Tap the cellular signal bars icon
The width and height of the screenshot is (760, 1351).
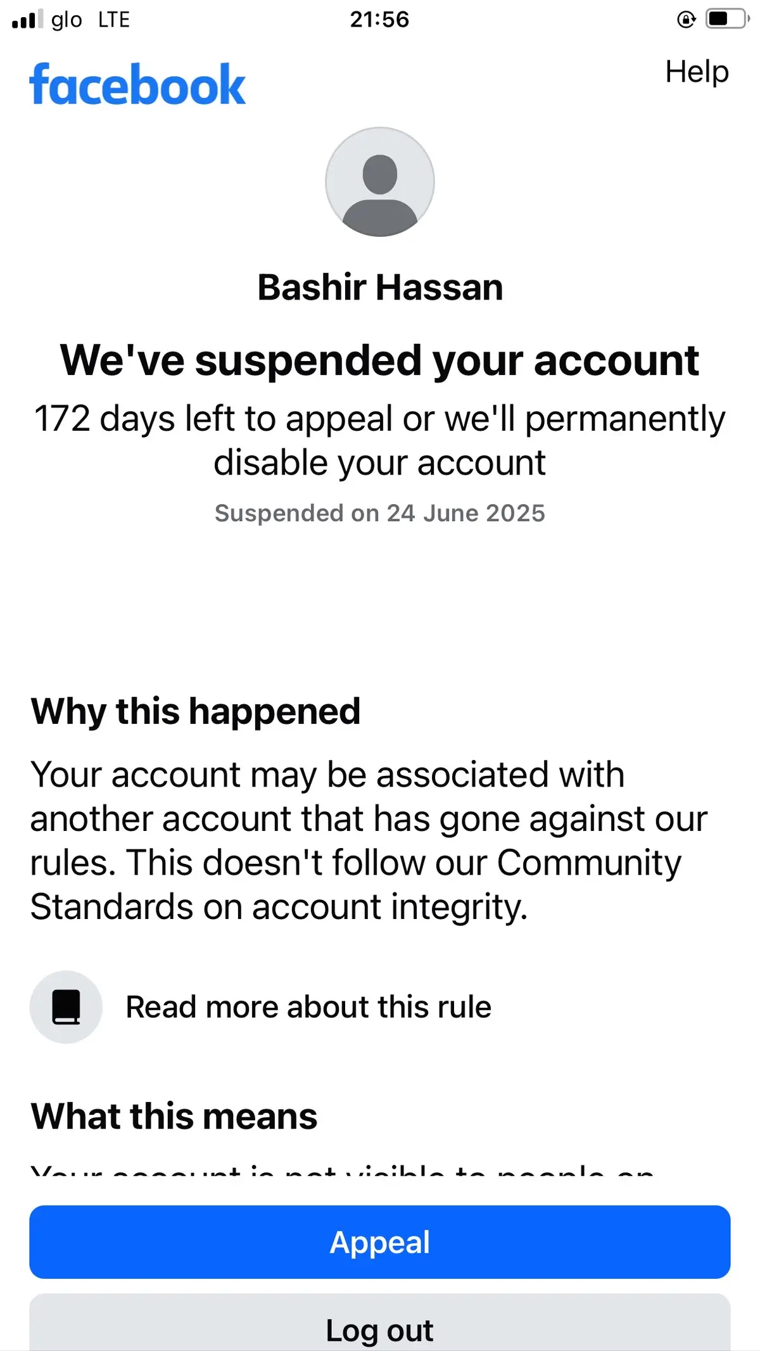pyautogui.click(x=28, y=19)
